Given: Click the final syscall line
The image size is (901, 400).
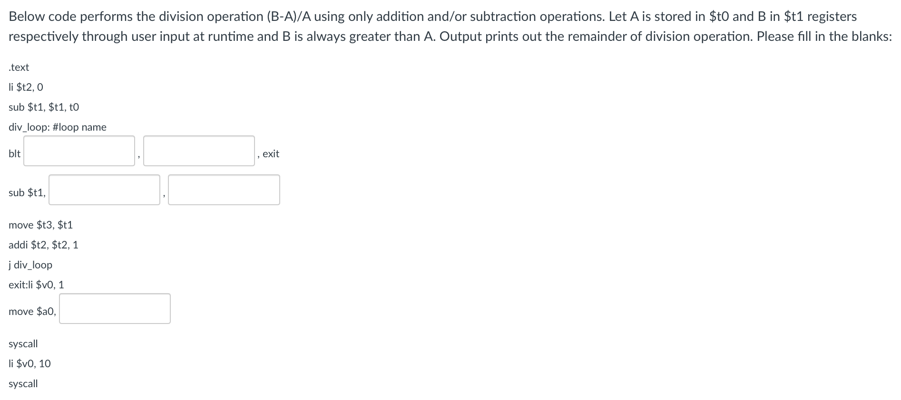Looking at the screenshot, I should click(23, 383).
